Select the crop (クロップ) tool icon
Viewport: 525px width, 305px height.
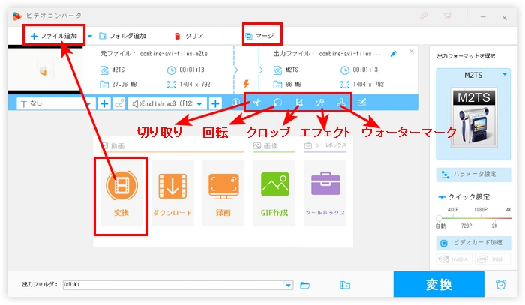pyautogui.click(x=299, y=103)
